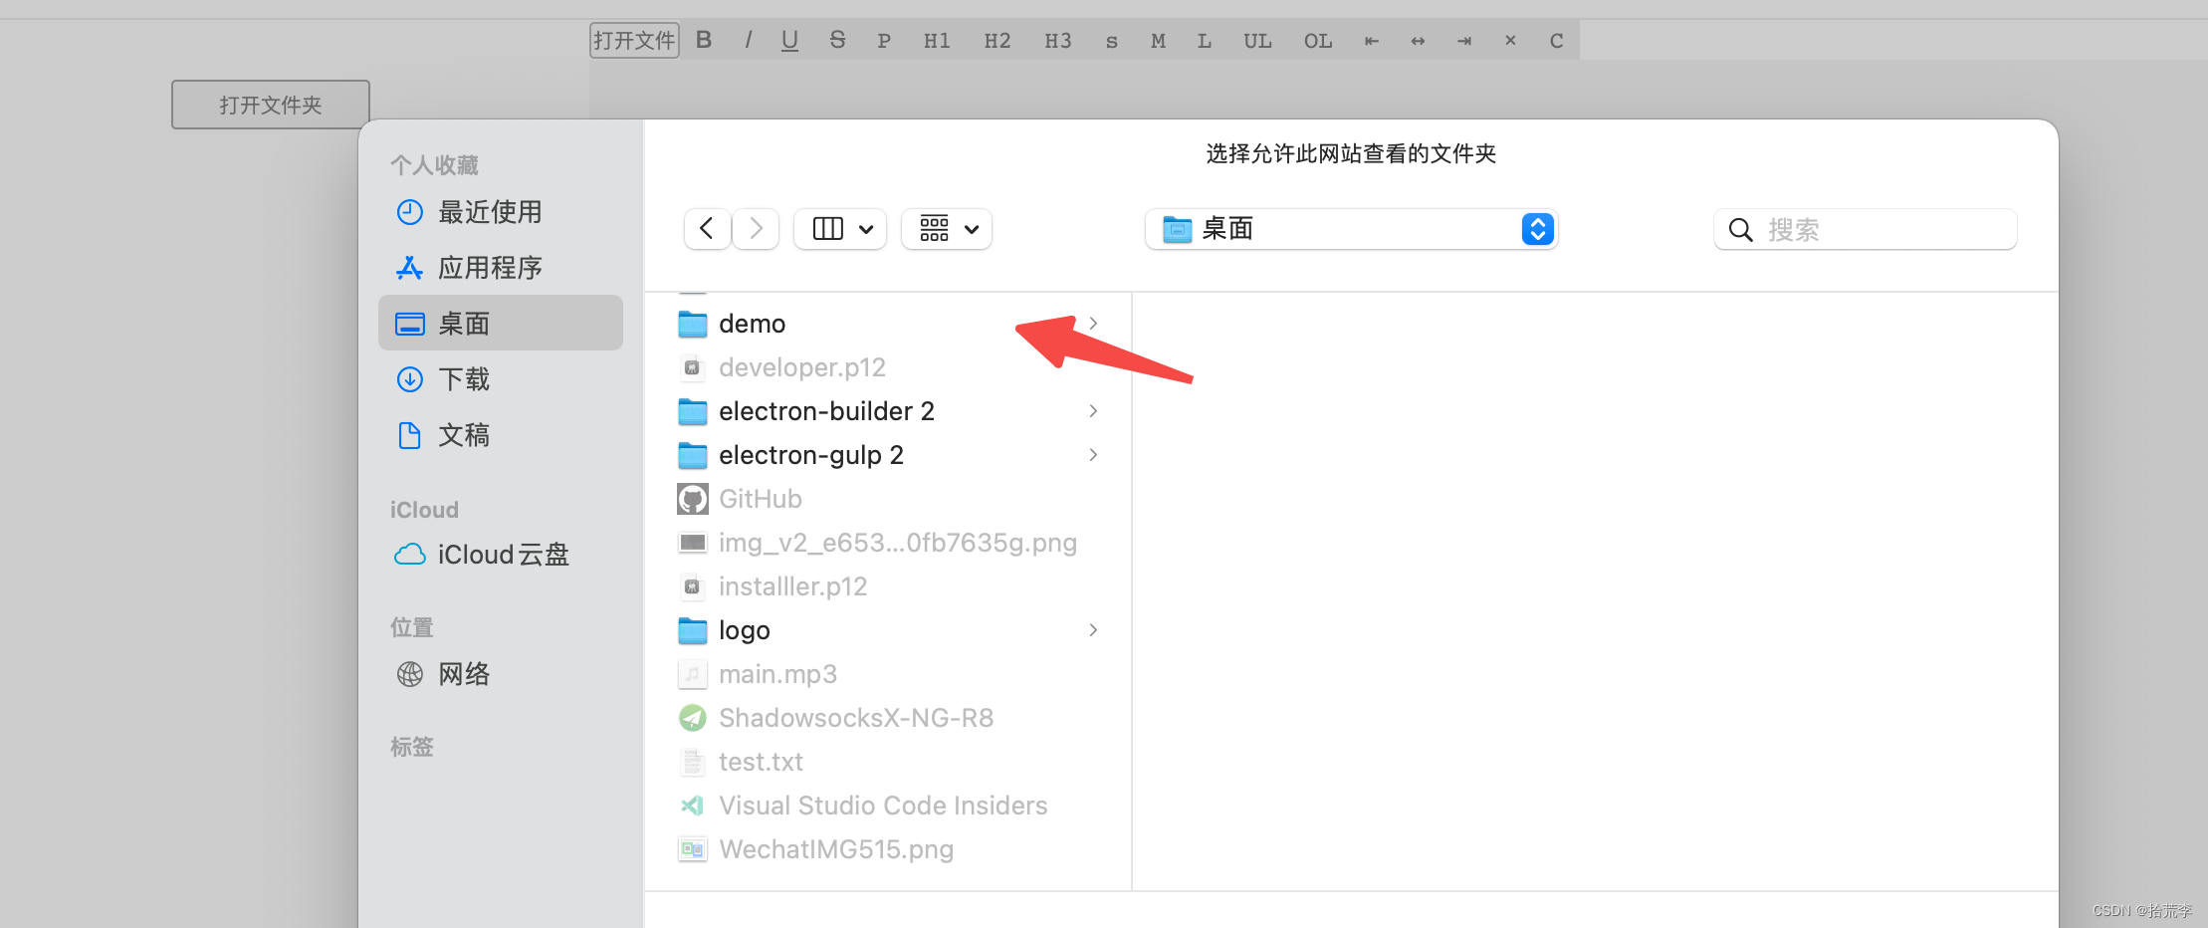Screen dimensions: 2208x928
Task: Click the × clear formatting icon
Action: coord(1510,41)
